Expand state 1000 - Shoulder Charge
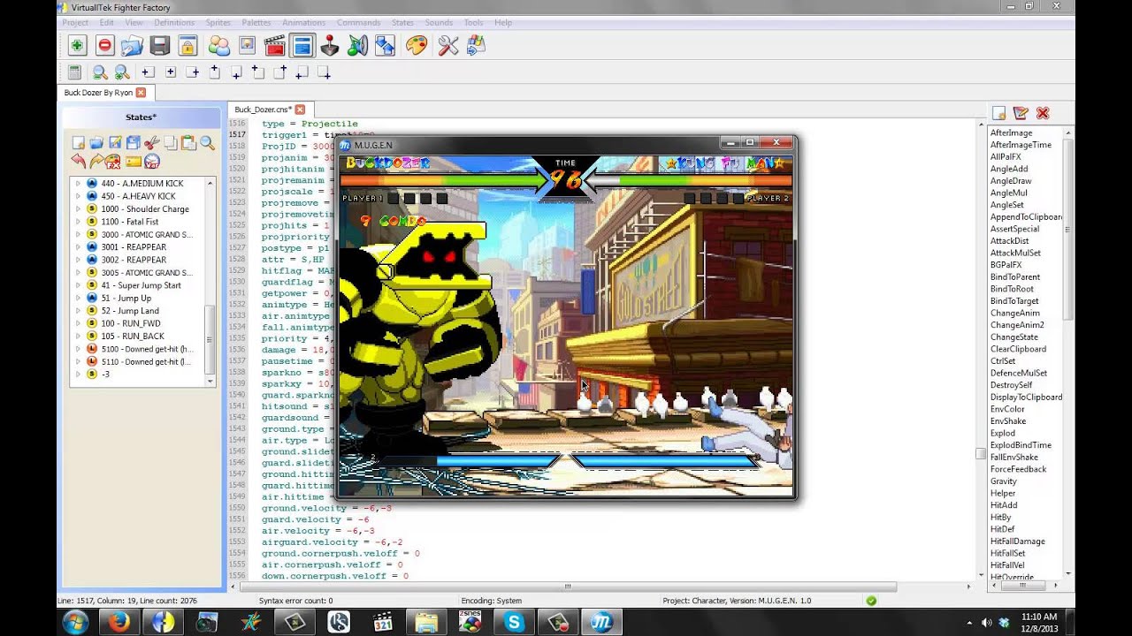 pos(78,209)
